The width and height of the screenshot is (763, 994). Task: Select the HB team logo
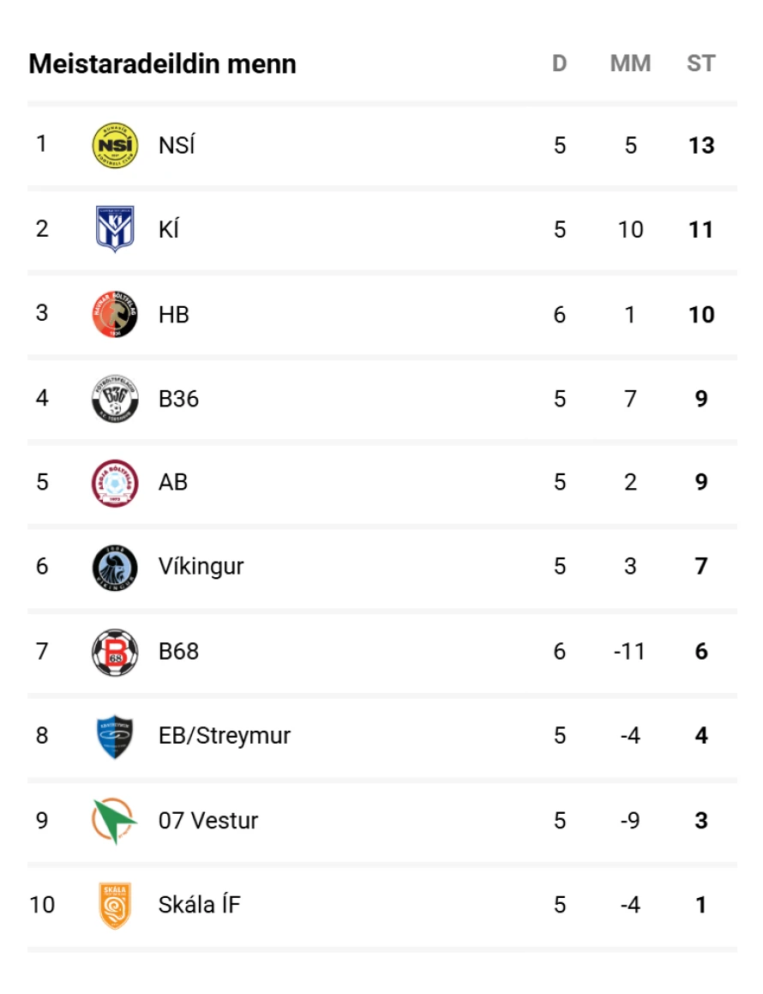point(114,314)
